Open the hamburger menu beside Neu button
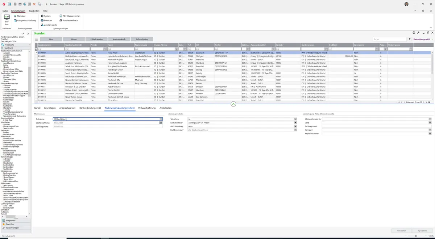The height and width of the screenshot is (239, 435). pyautogui.click(x=36, y=39)
